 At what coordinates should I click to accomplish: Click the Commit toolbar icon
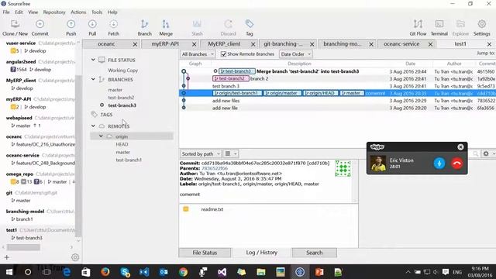pyautogui.click(x=40, y=24)
